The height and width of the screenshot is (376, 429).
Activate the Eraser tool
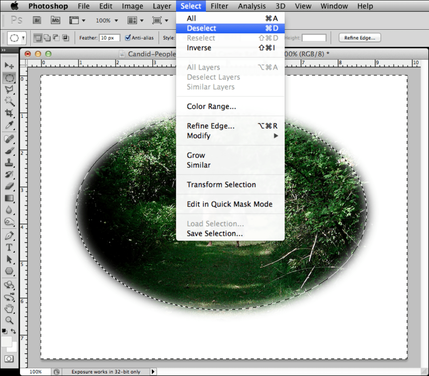[x=9, y=187]
